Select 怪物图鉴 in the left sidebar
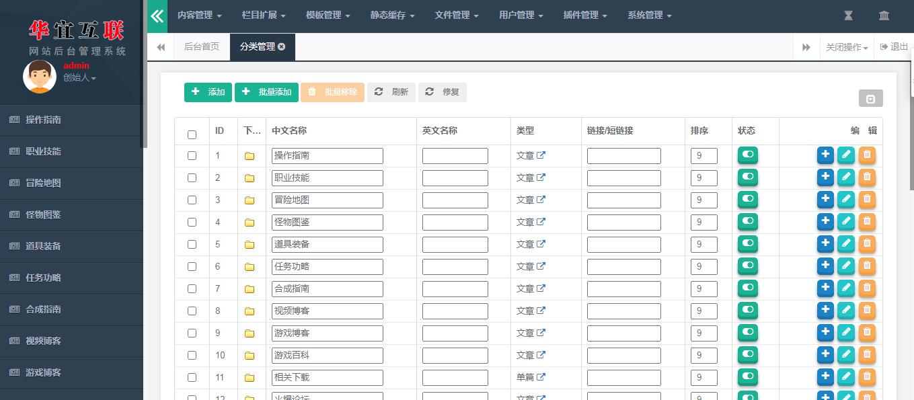Screen dimensions: 914x400 [x=71, y=214]
